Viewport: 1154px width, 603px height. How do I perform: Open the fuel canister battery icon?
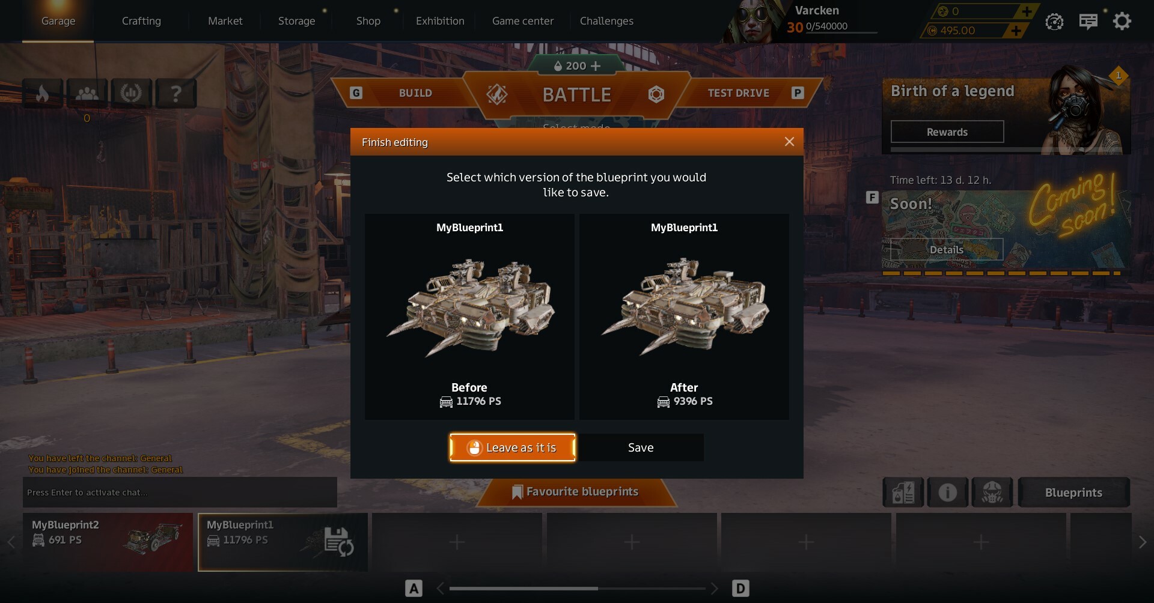pyautogui.click(x=903, y=492)
